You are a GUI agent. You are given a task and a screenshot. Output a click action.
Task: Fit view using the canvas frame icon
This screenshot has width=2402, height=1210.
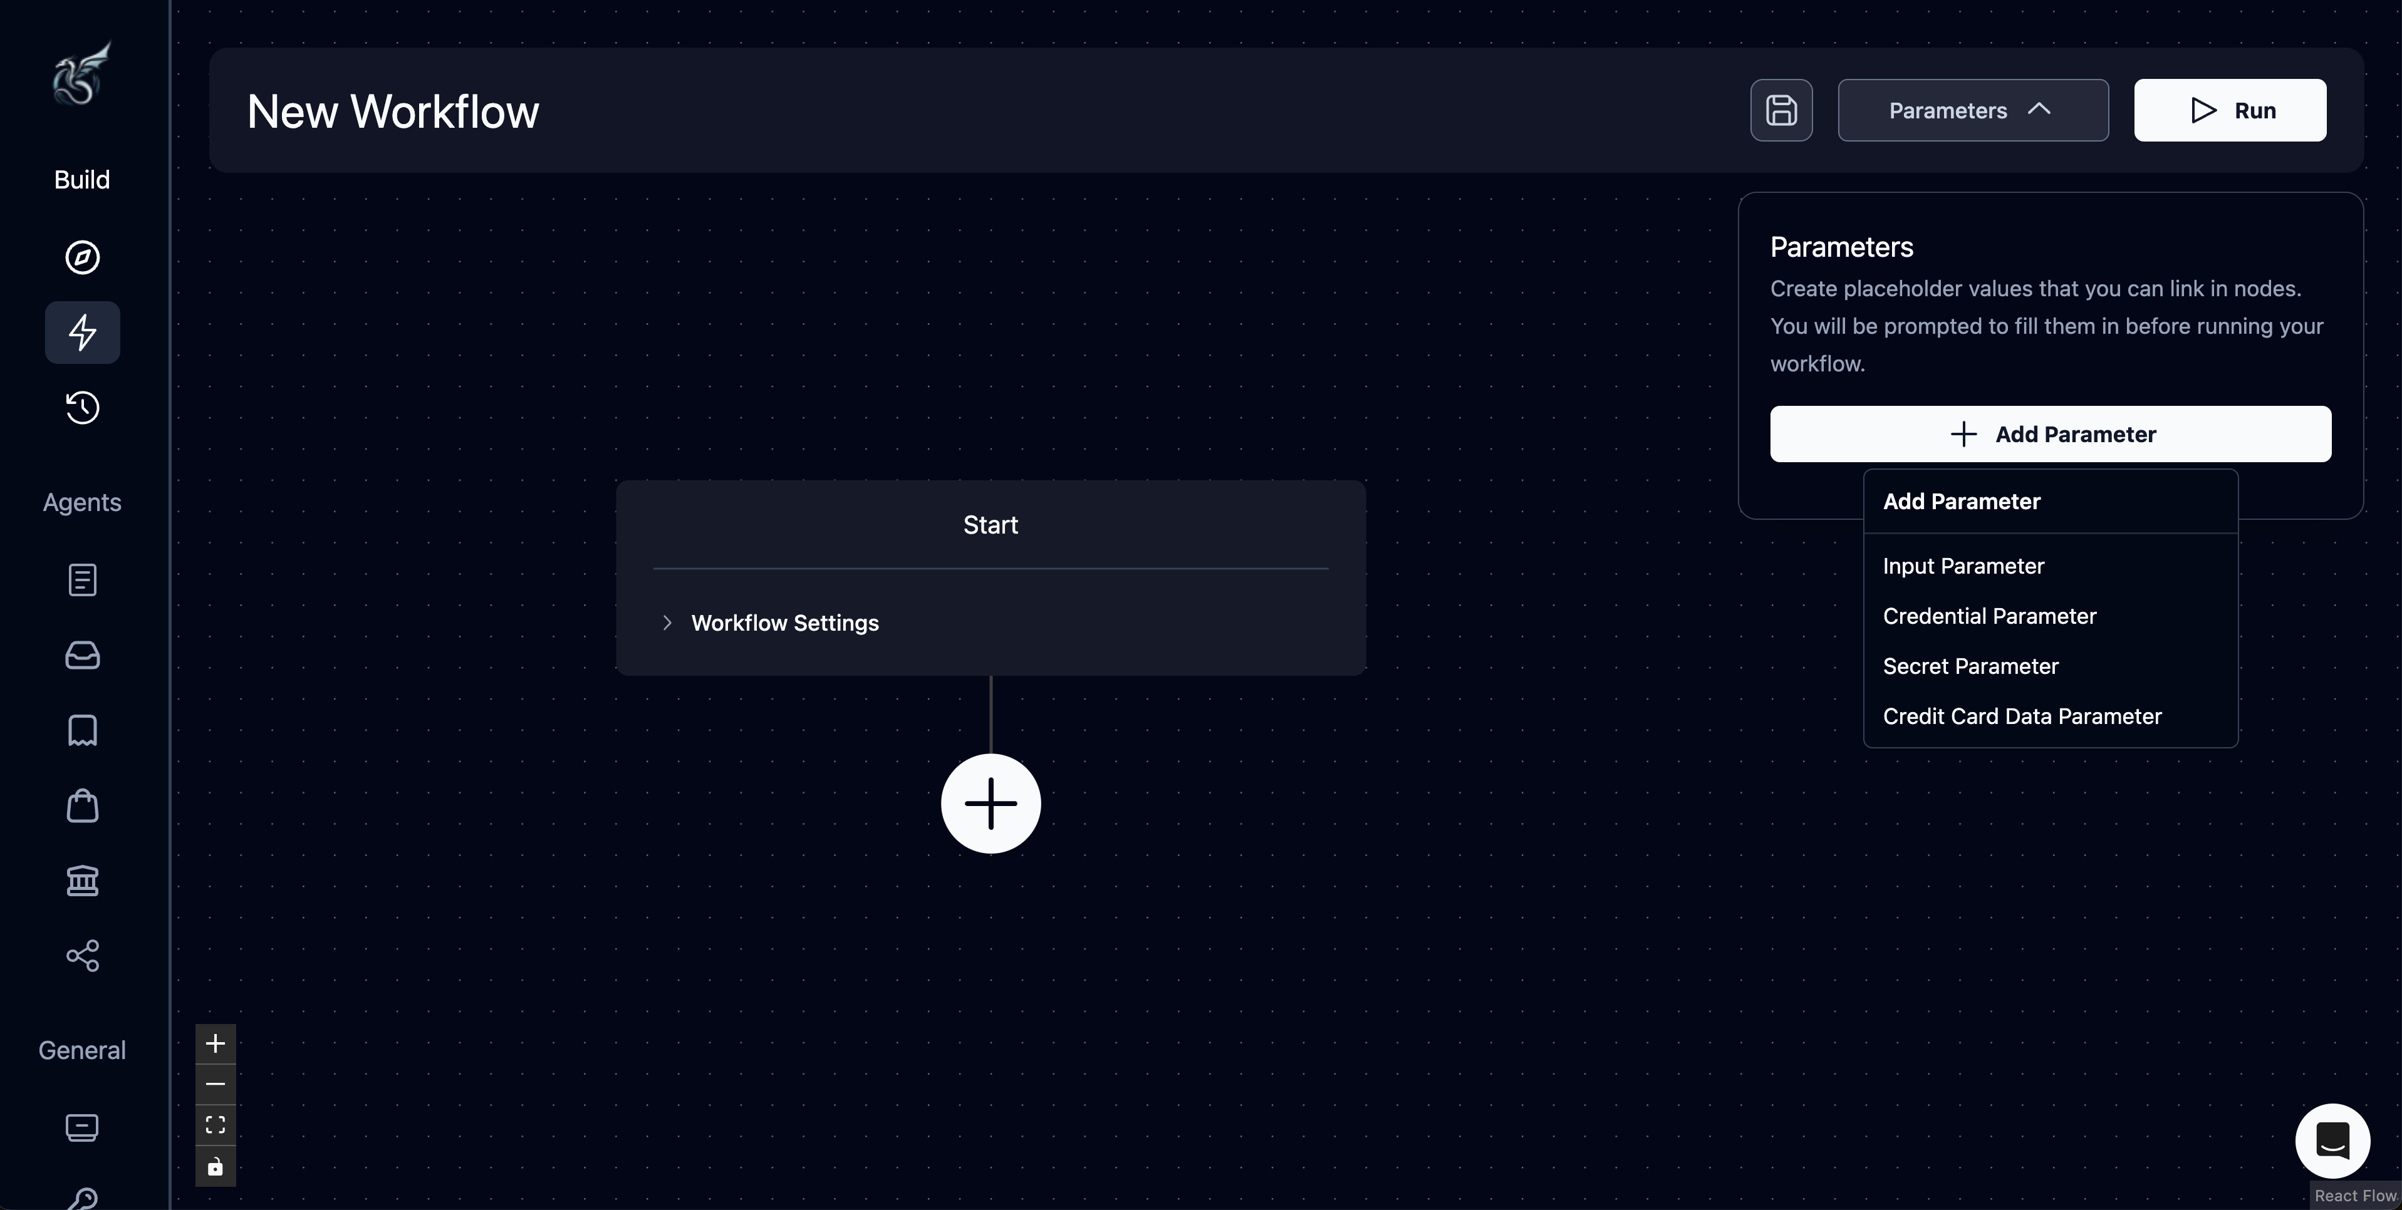point(216,1125)
